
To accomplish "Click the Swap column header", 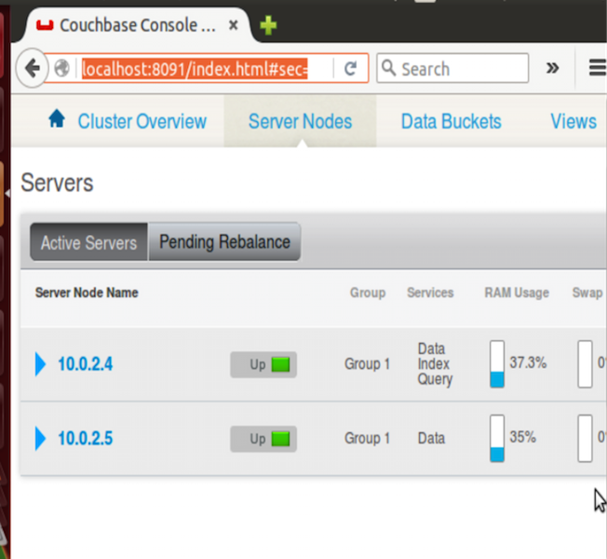I will point(587,293).
